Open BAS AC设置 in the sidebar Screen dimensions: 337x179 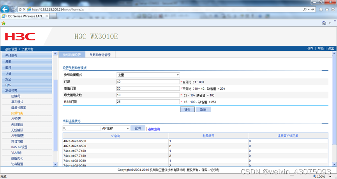tap(19, 147)
